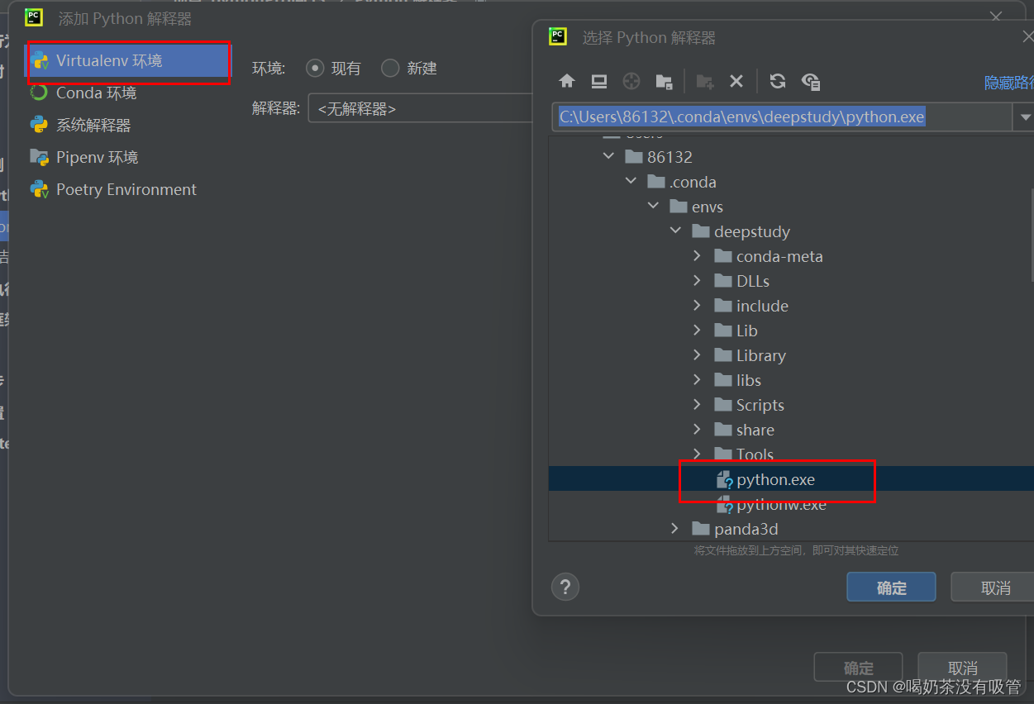
Task: Click the delete (X) icon in the toolbar
Action: tap(736, 81)
